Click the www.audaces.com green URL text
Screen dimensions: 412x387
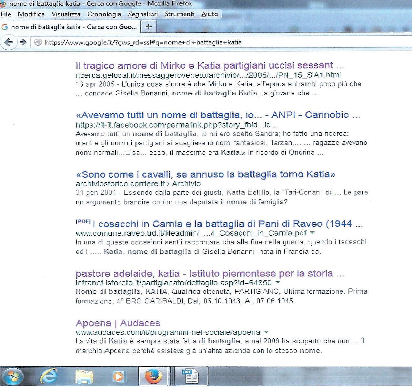tap(168, 332)
